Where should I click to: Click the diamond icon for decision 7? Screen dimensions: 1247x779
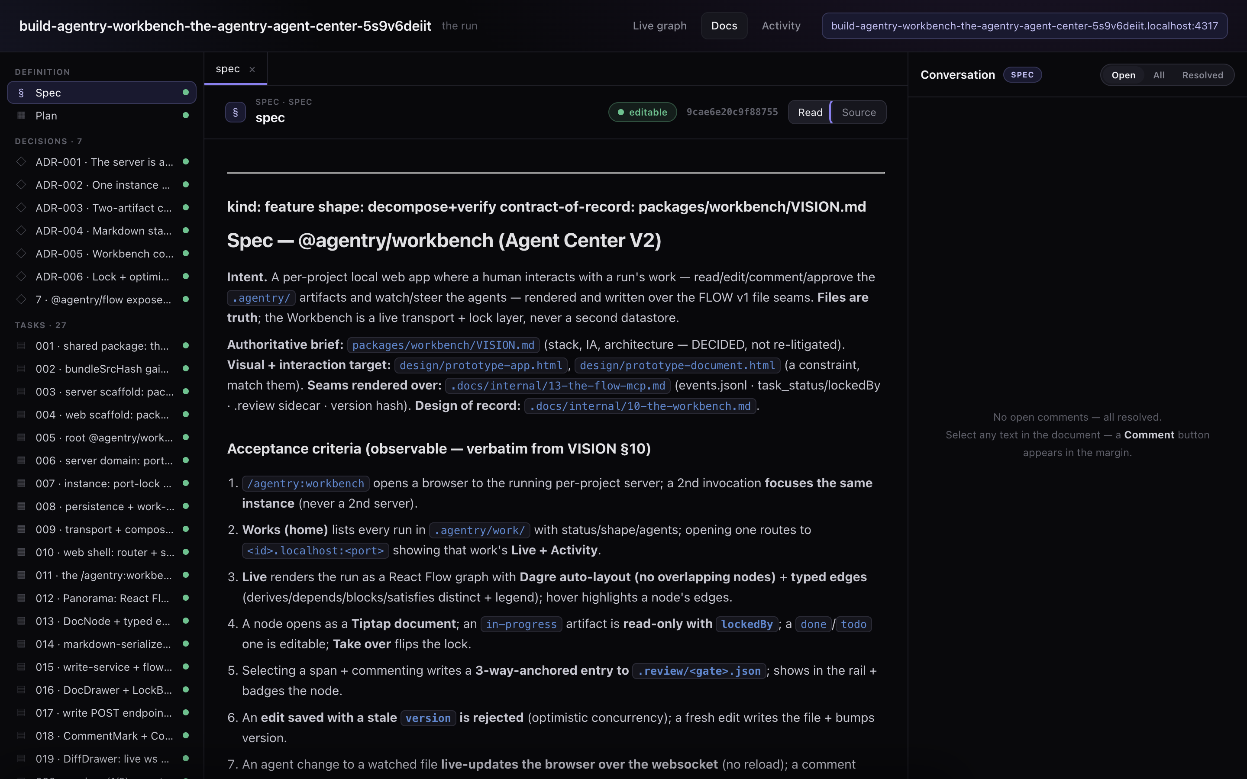(21, 299)
